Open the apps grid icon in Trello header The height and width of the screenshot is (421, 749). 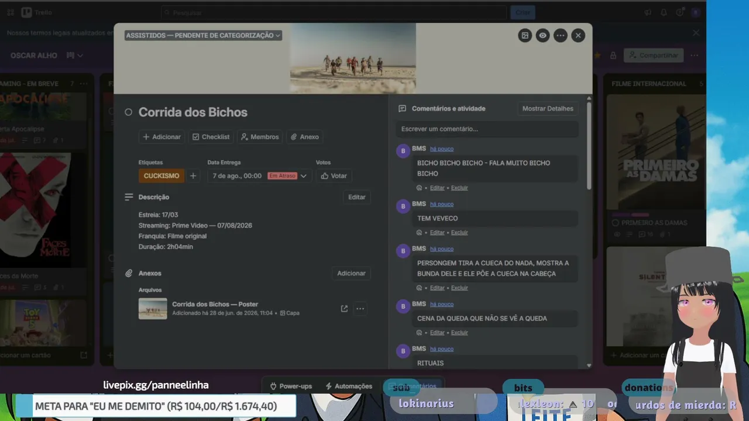pyautogui.click(x=11, y=12)
